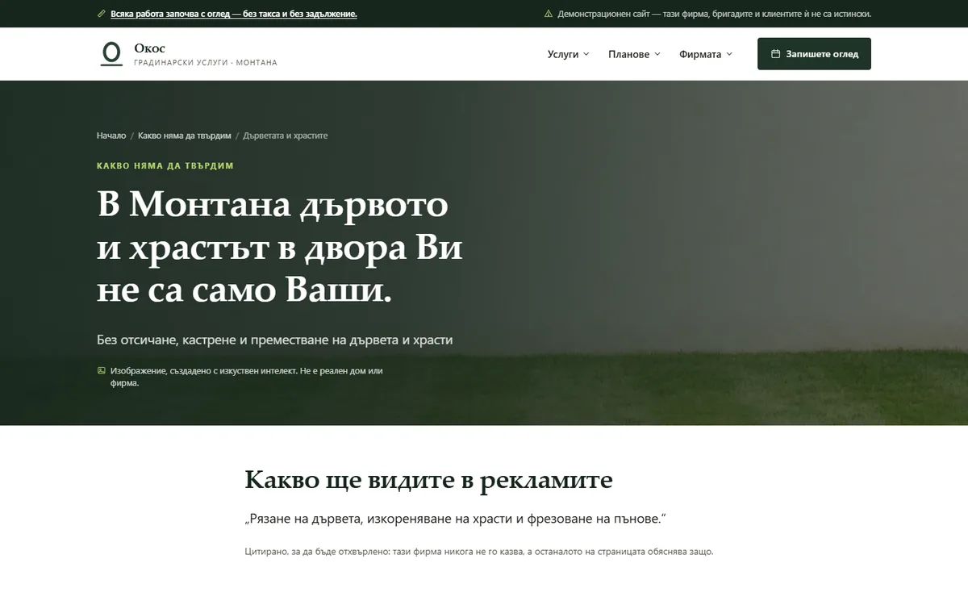The width and height of the screenshot is (968, 605).
Task: Click the subtitle Без отсичане, кастрене и преместване
Action: click(x=275, y=340)
